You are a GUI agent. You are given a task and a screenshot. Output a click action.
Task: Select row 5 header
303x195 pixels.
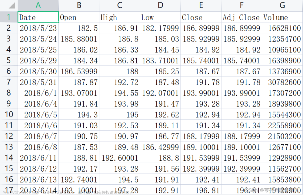point(9,60)
